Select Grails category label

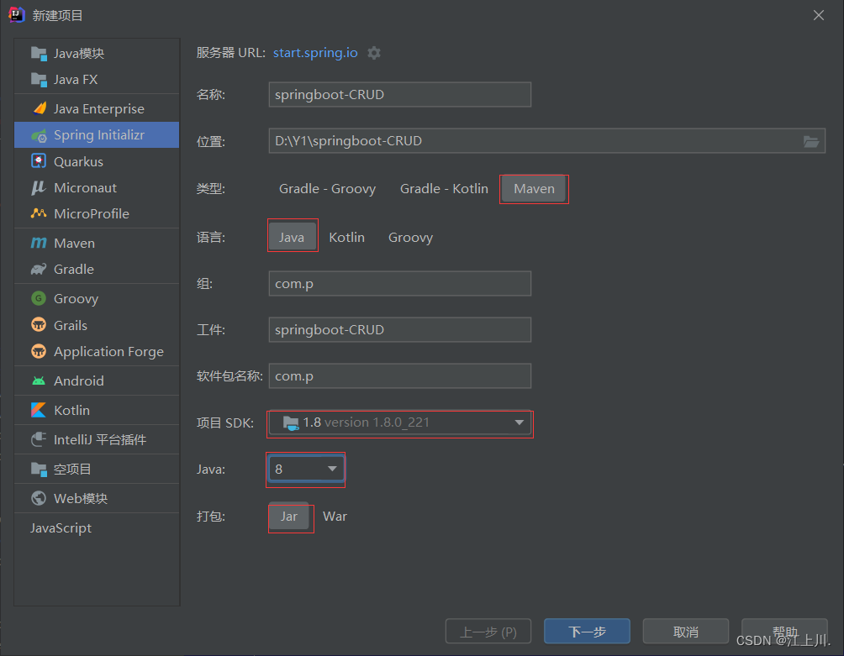pyautogui.click(x=71, y=325)
